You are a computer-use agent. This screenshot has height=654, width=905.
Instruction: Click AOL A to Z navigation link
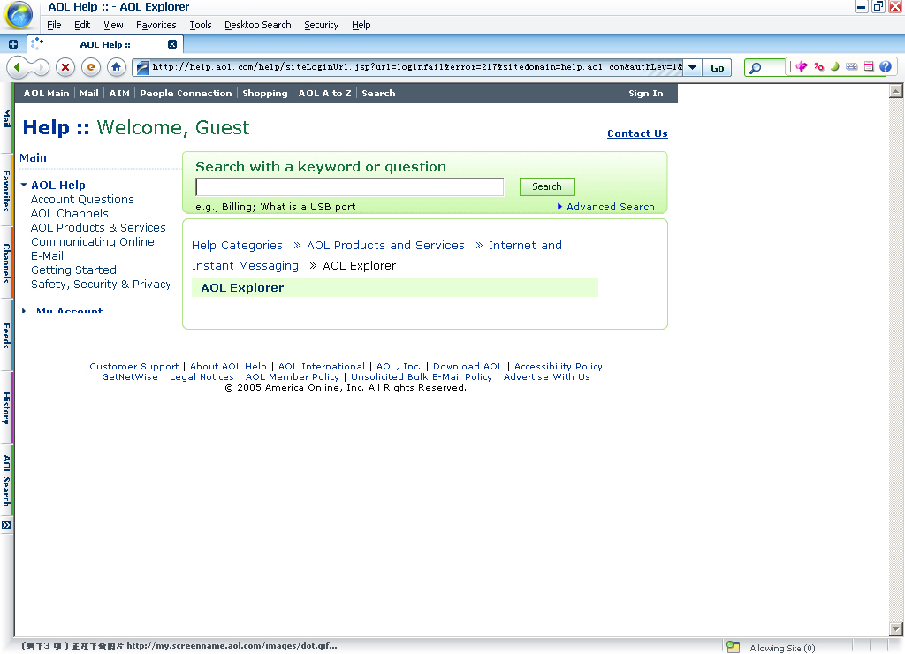(325, 94)
